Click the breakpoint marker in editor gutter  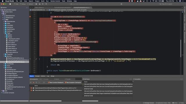click(x=30, y=17)
